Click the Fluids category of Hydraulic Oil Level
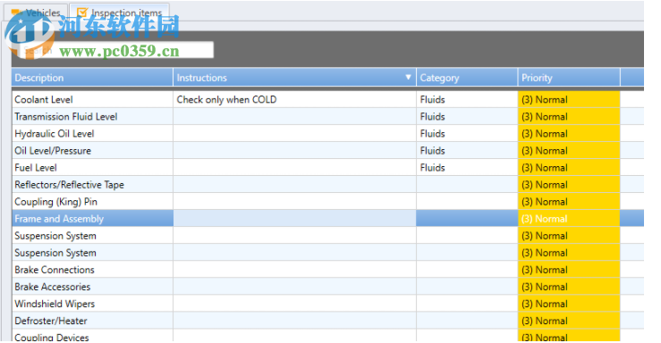Screen dimensions: 661x343 pyautogui.click(x=467, y=133)
